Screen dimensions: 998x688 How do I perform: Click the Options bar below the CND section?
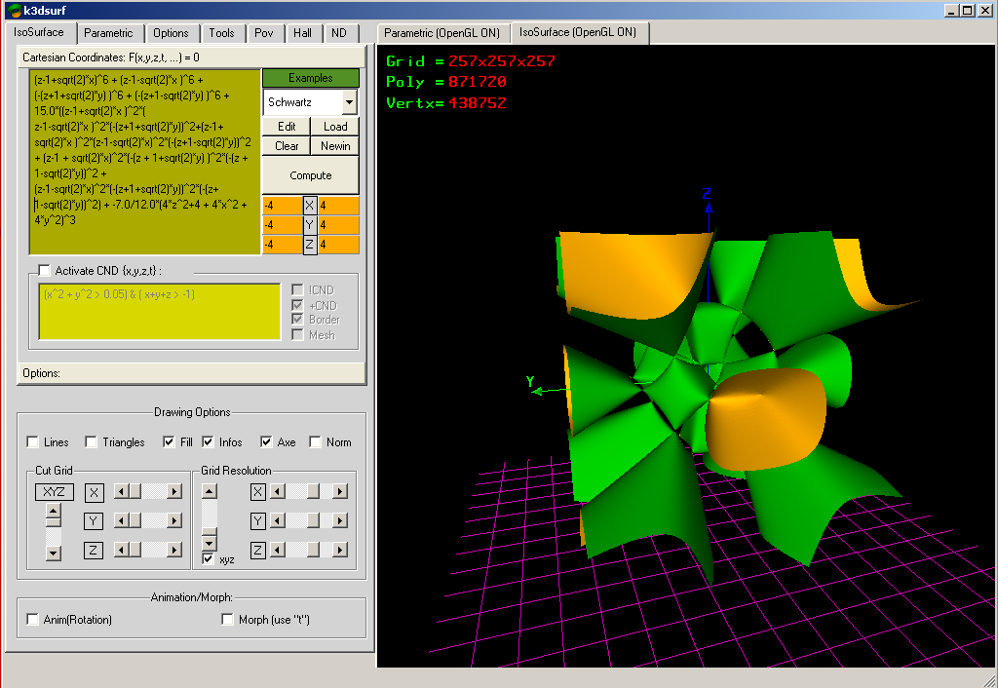191,373
